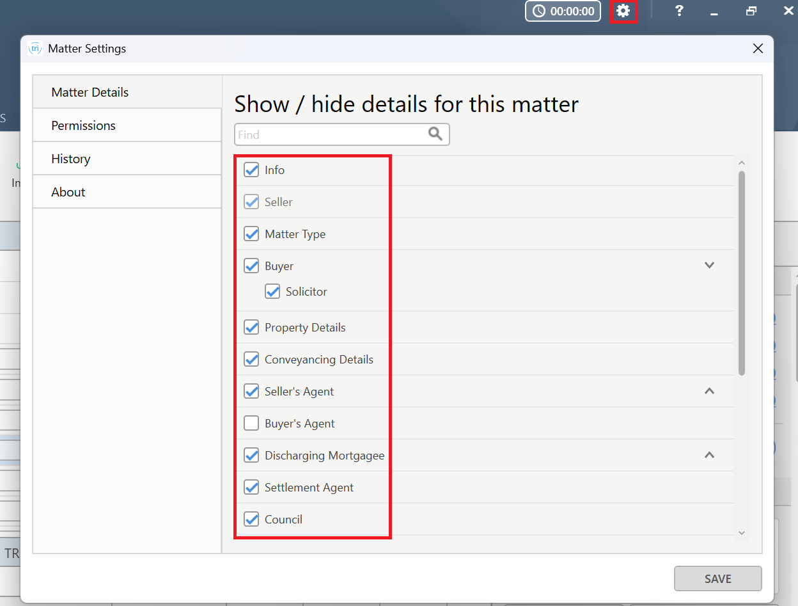Expand the Seller's Agent row chevron
Viewport: 798px width, 606px height.
[x=709, y=391]
